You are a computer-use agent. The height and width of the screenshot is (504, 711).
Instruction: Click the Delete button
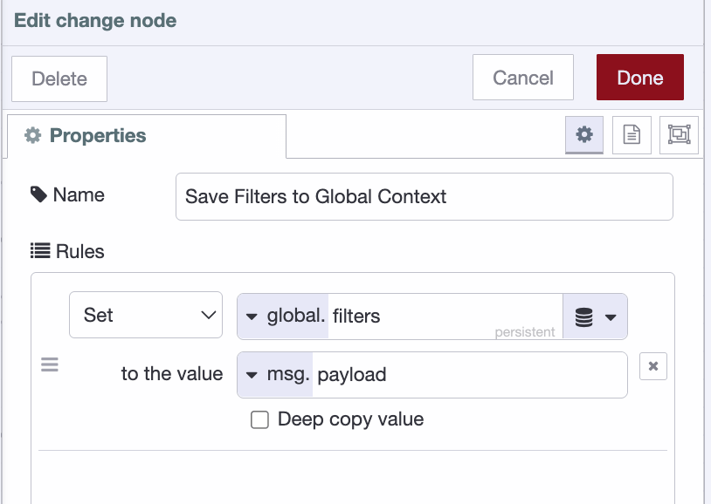[59, 78]
